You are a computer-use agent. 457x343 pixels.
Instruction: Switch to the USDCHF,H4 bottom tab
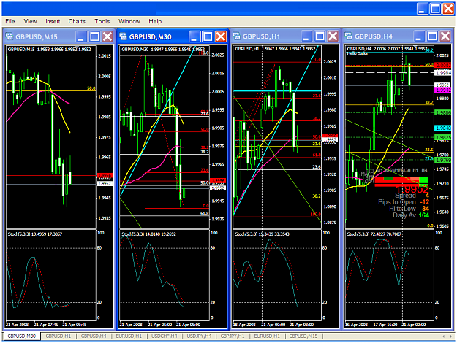(x=165, y=336)
